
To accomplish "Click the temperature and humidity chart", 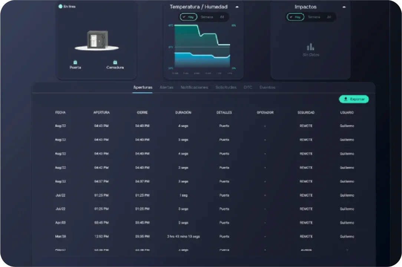I will tap(202, 46).
